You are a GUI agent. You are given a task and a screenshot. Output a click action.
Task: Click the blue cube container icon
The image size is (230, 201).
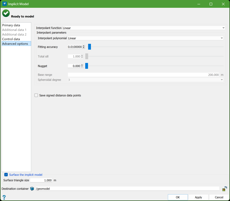point(32,189)
